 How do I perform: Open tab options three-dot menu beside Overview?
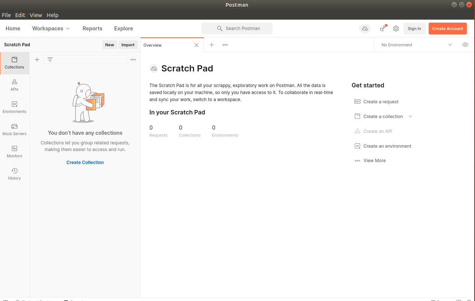coord(225,45)
